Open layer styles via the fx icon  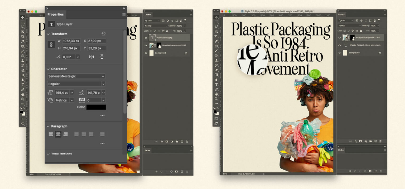click(x=162, y=141)
